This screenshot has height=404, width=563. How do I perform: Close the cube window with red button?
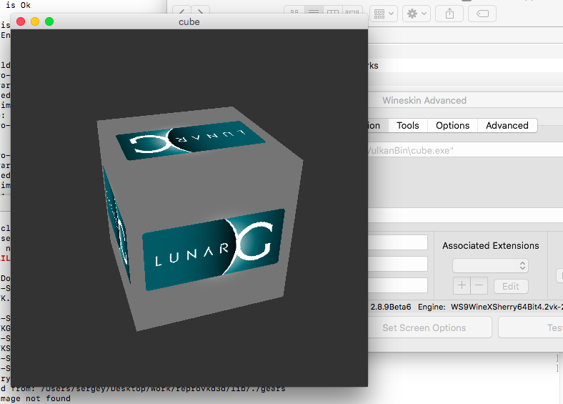(x=21, y=21)
